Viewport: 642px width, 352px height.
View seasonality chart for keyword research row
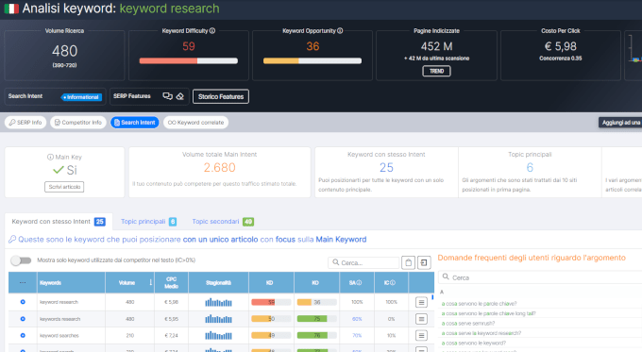(218, 303)
